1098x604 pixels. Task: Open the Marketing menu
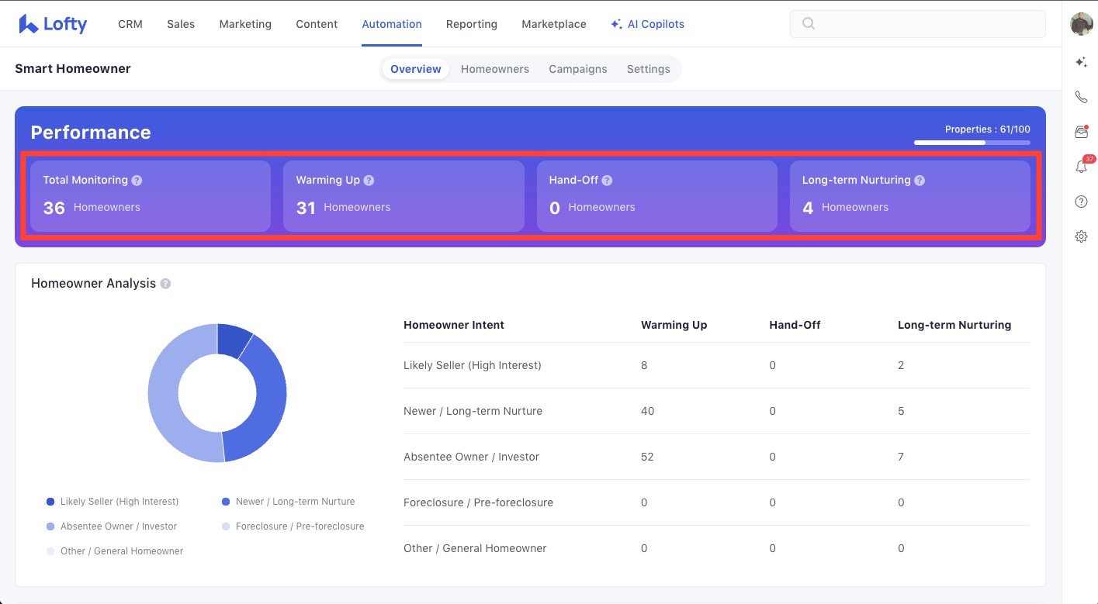245,24
